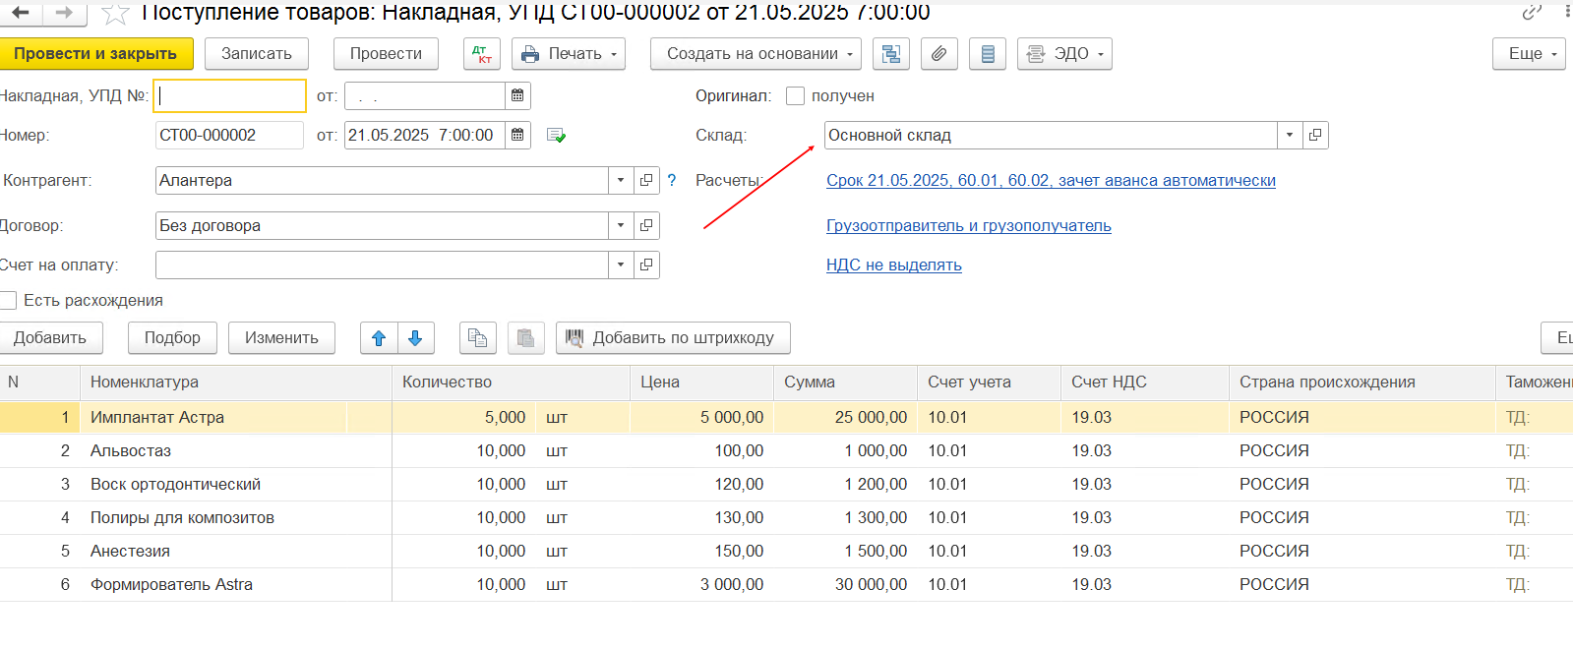Click the Количество column header
Image resolution: width=1573 pixels, height=648 pixels.
(x=511, y=383)
